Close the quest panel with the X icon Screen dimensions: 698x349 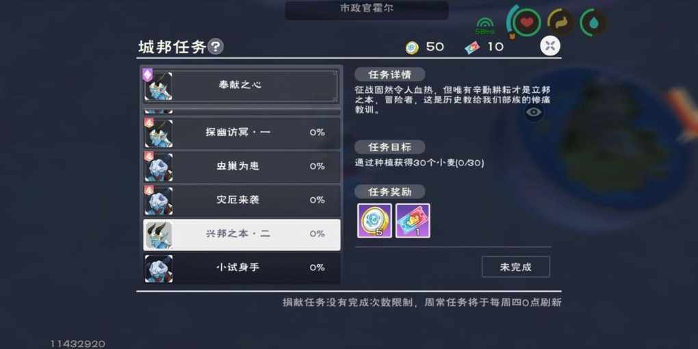pyautogui.click(x=550, y=46)
